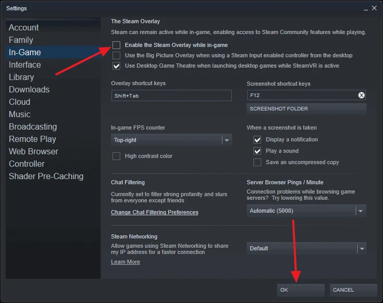The image size is (383, 303).
Task: Open Cloud settings
Action: click(53, 102)
